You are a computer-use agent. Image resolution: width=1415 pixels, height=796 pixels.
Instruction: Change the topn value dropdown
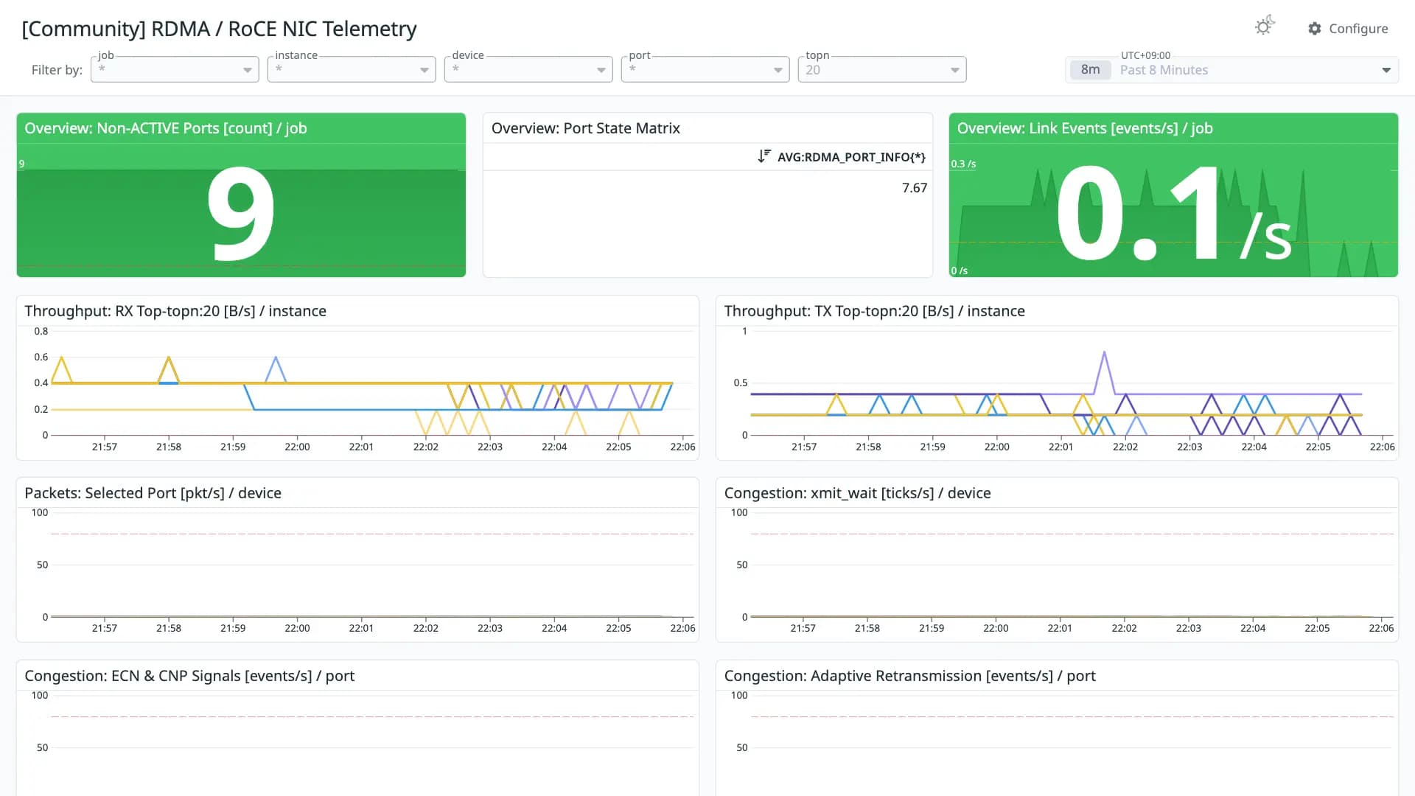pyautogui.click(x=882, y=69)
